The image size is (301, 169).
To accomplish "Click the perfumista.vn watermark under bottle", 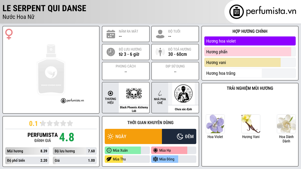I will (x=72, y=100).
